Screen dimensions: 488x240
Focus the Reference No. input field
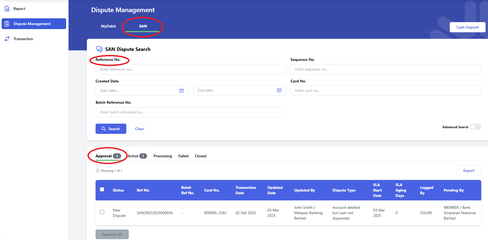tap(191, 69)
